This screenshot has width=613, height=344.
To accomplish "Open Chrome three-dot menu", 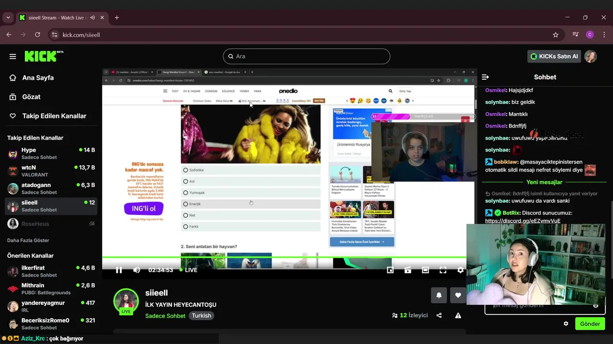I will 604,35.
